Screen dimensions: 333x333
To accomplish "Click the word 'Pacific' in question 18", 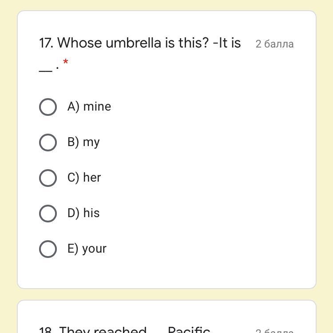I will [189, 329].
